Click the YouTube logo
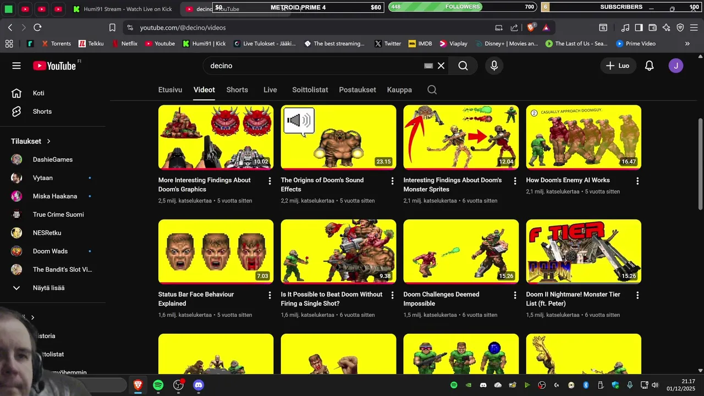Viewport: 704px width, 396px height. coord(54,65)
